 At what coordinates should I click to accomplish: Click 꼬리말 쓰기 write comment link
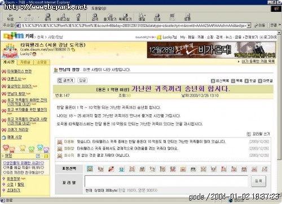tap(258, 134)
